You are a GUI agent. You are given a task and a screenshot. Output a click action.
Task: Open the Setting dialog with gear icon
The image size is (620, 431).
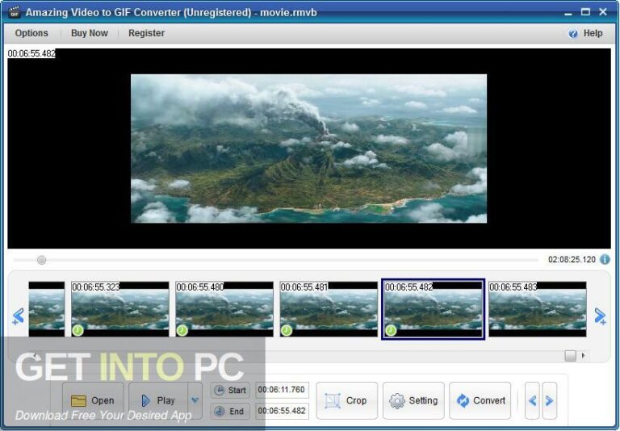[413, 400]
